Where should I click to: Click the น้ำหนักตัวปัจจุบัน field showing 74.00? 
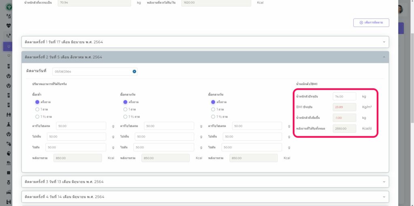[x=344, y=96]
